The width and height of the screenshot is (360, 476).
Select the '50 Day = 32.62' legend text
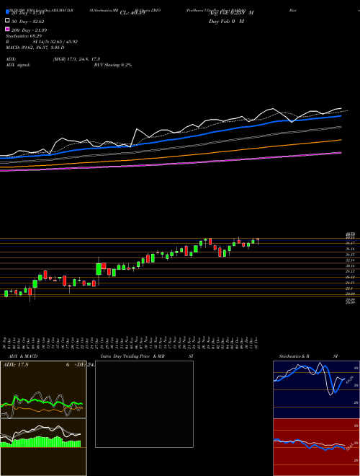(27, 21)
